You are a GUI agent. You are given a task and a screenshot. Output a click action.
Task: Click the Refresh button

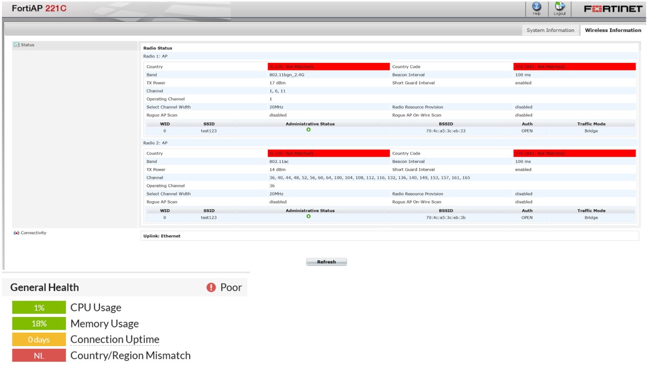tap(326, 262)
